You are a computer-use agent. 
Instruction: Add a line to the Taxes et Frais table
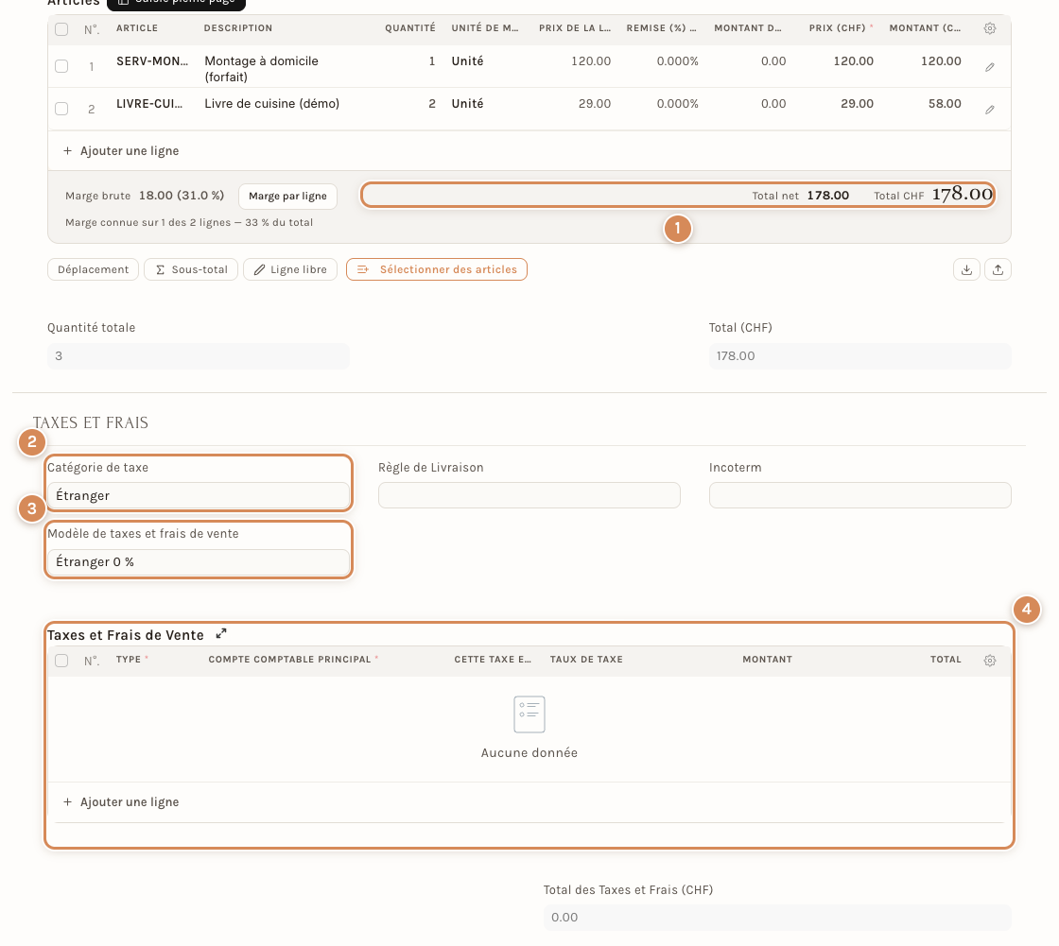pyautogui.click(x=121, y=801)
